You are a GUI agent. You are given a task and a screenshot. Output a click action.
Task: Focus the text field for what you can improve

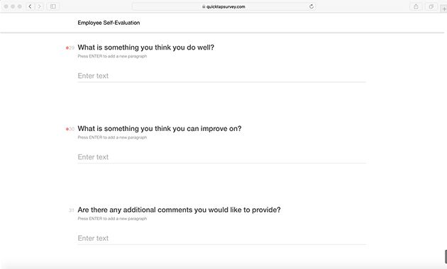coord(222,157)
